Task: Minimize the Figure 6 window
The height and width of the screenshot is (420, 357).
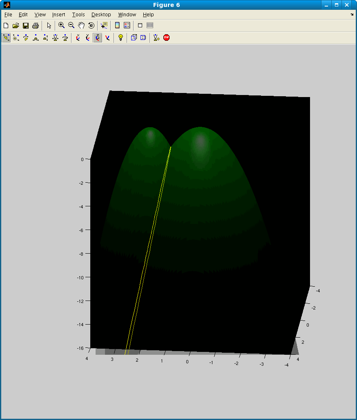Action: tap(326, 5)
